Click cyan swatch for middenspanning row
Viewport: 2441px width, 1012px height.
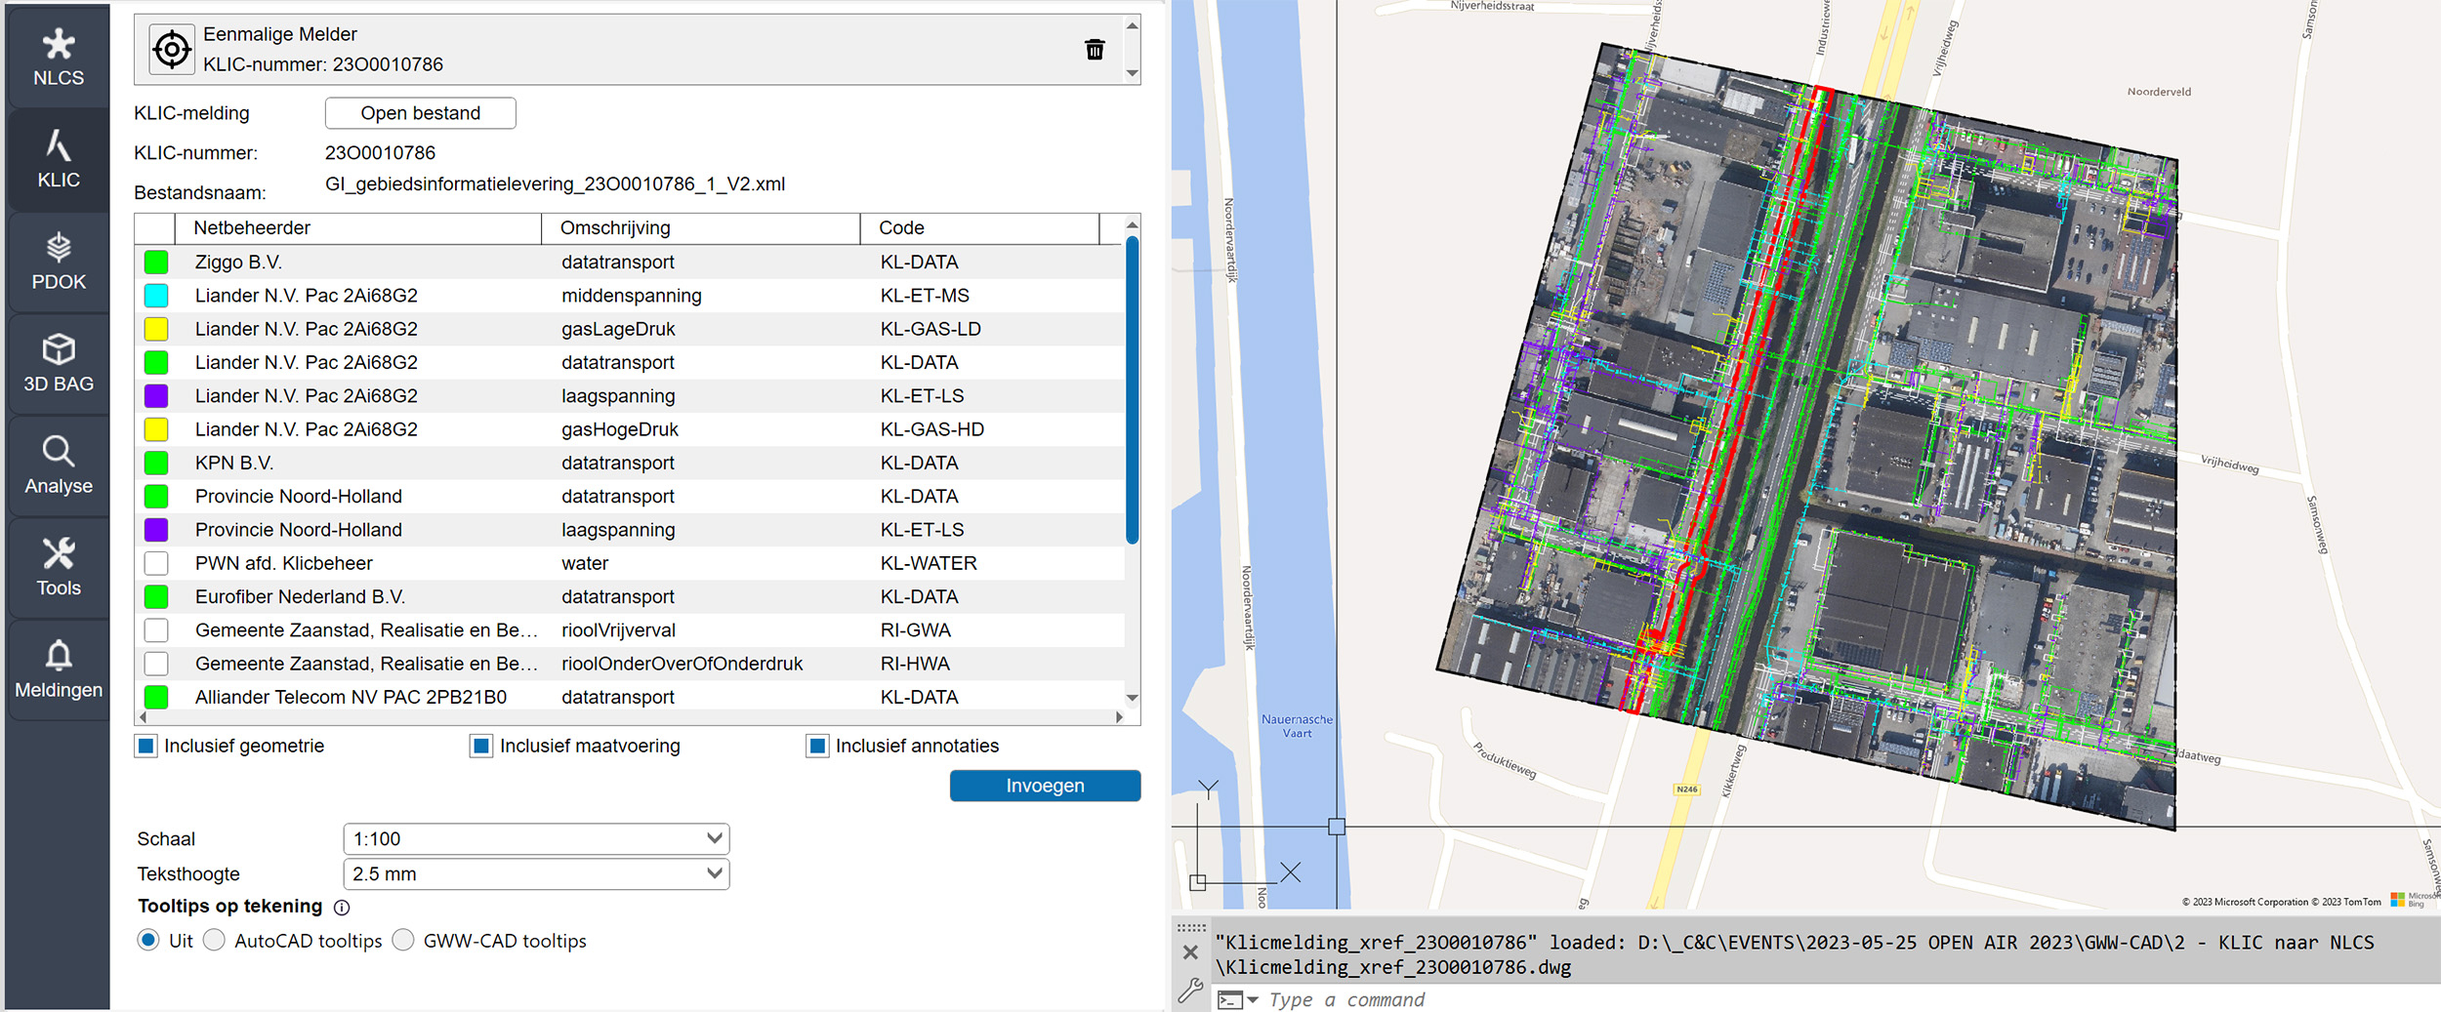pyautogui.click(x=156, y=296)
